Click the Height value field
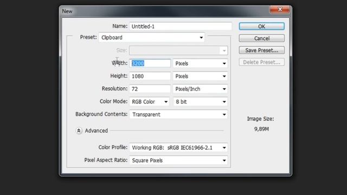This screenshot has height=195, width=347. (x=150, y=76)
